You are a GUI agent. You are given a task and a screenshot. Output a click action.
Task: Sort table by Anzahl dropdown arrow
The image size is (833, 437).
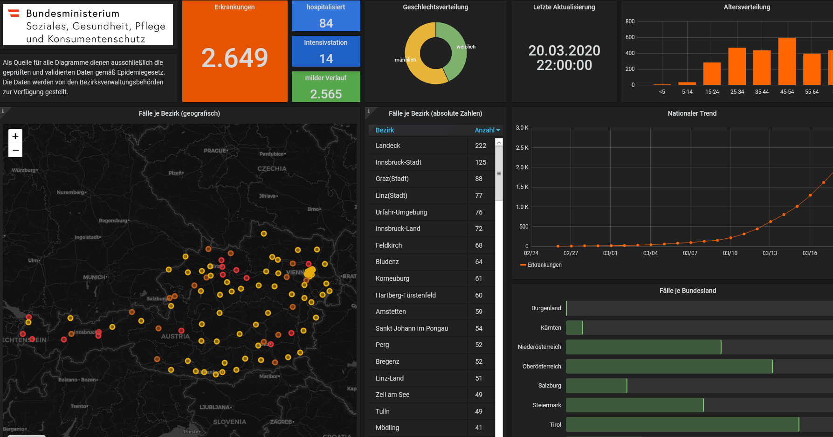(498, 131)
